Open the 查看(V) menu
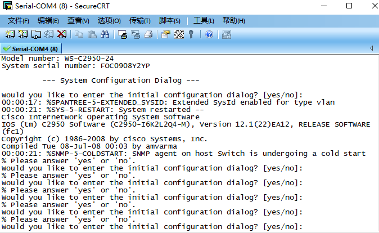Viewport: 379px width, 233px height. tap(78, 21)
